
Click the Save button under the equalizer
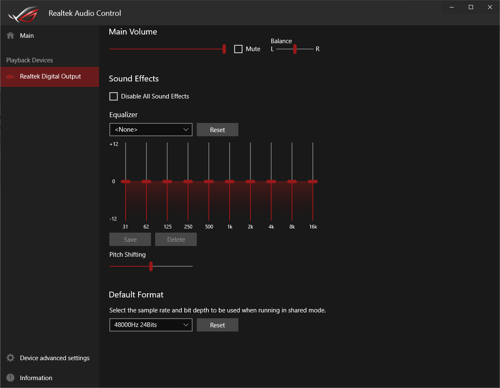[130, 239]
